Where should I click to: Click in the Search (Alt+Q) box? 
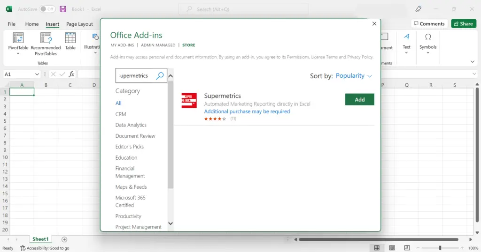pyautogui.click(x=244, y=9)
